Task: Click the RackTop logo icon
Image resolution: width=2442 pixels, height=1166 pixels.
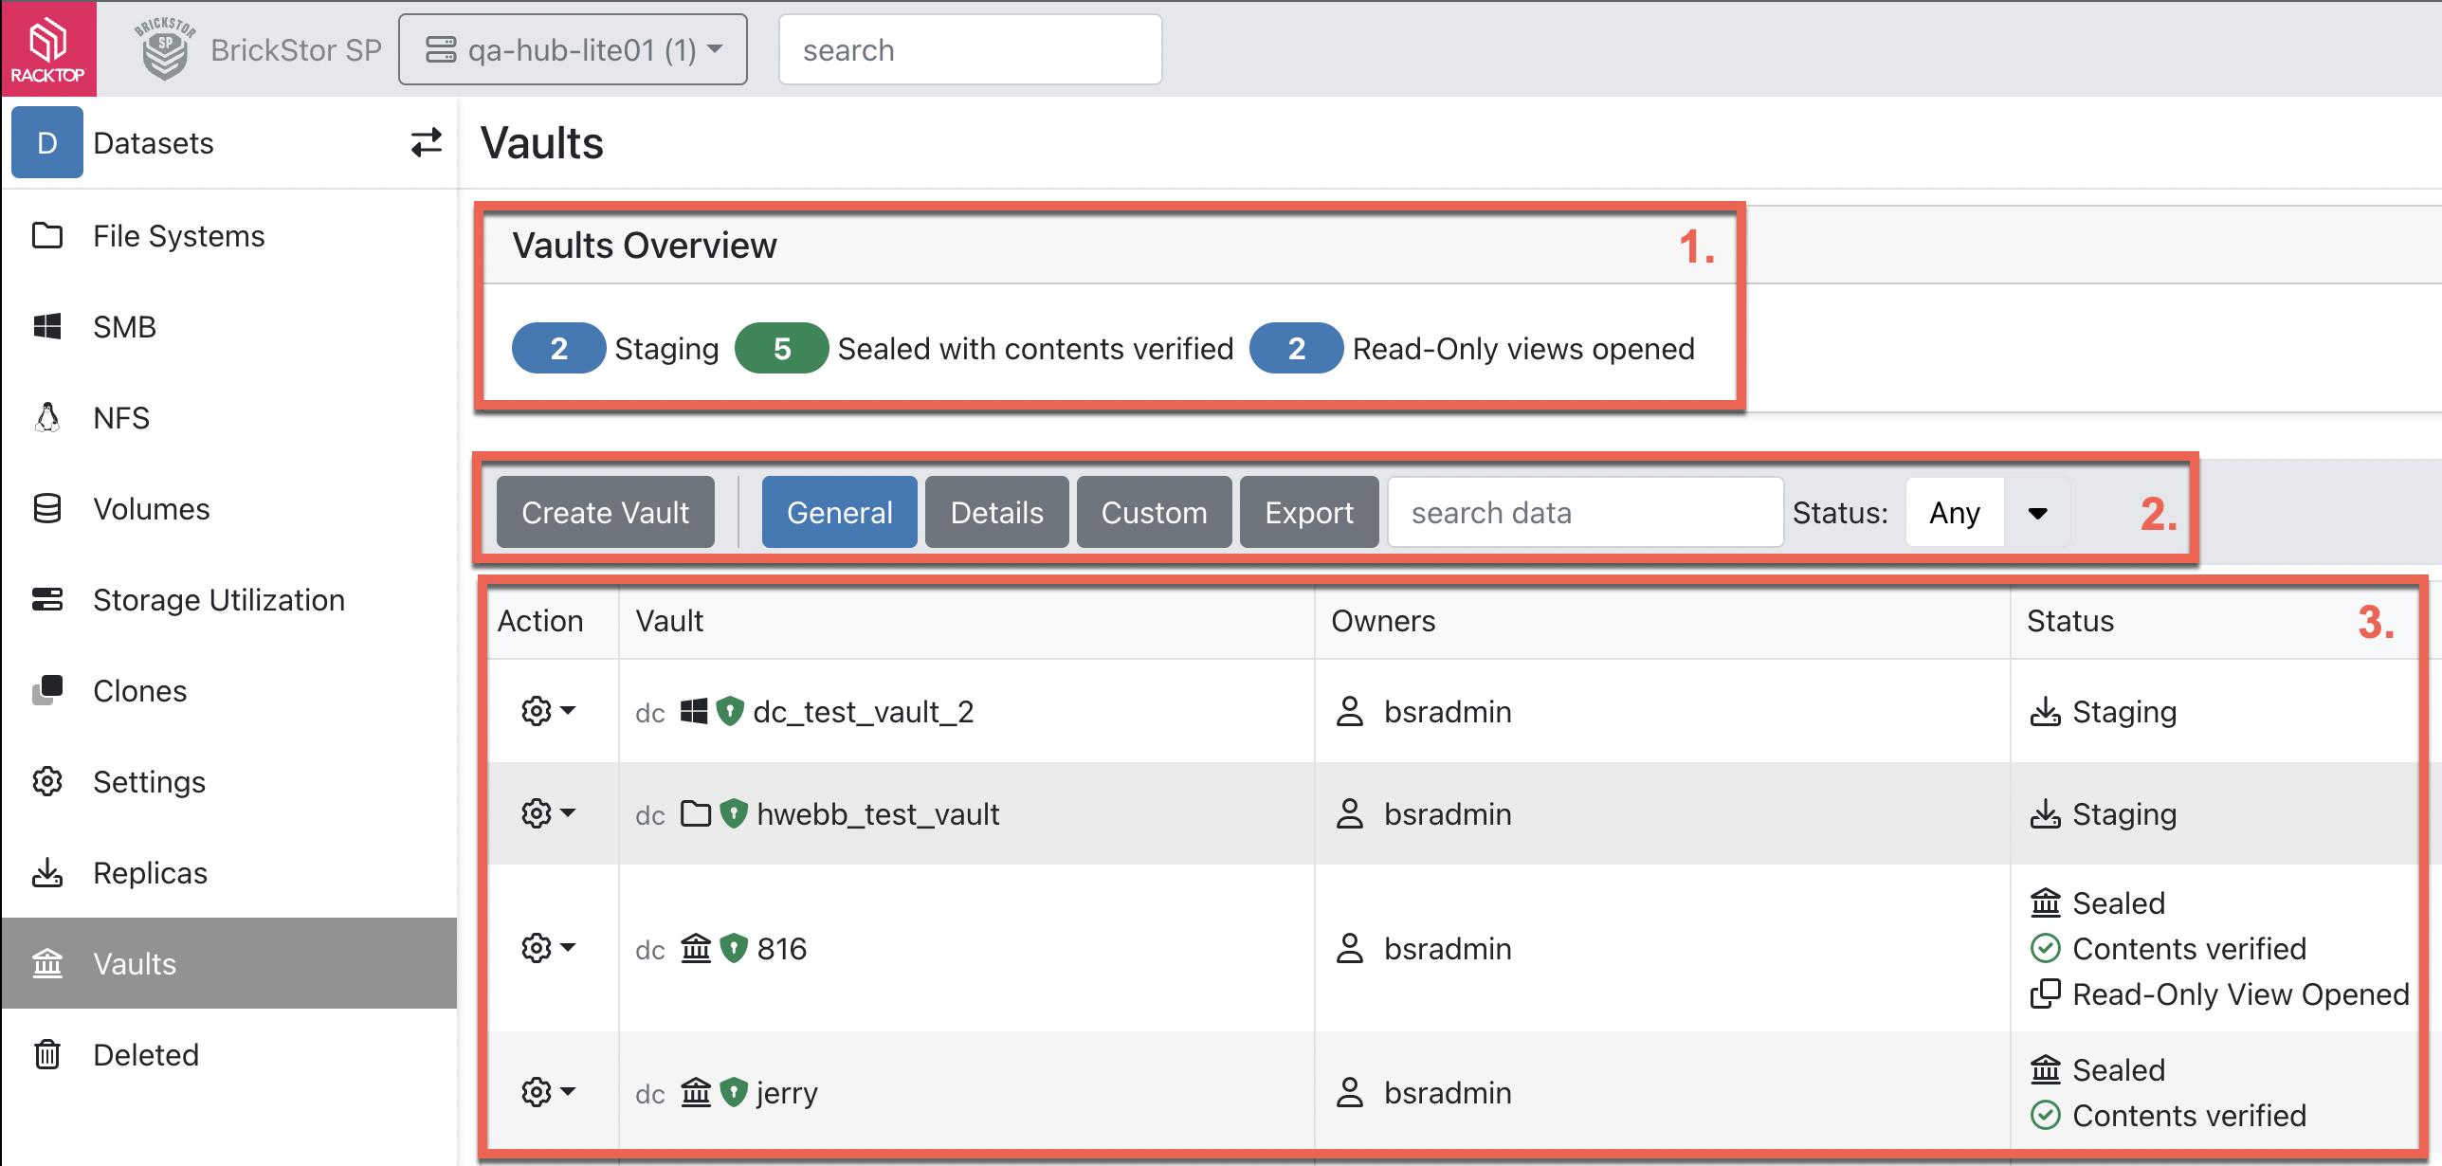Action: [x=48, y=48]
